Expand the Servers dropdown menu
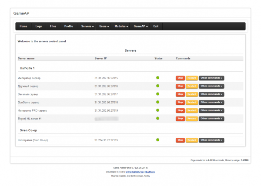The width and height of the screenshot is (261, 186). point(87,26)
